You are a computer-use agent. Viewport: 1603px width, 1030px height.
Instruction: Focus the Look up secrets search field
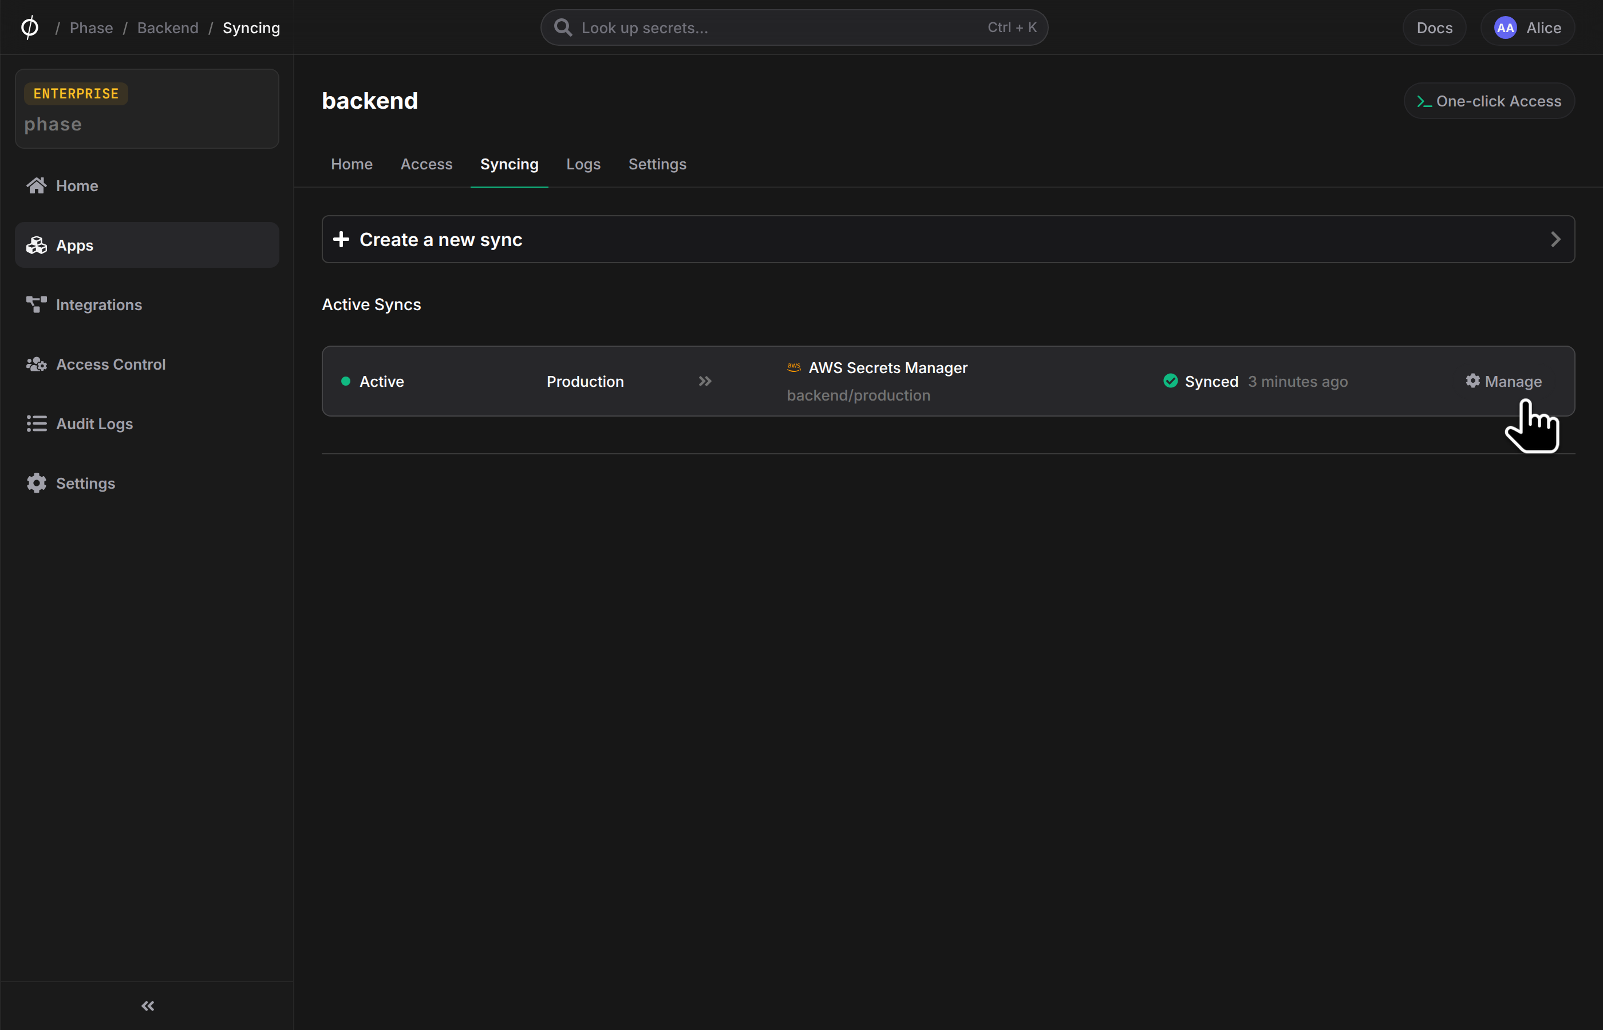(794, 27)
